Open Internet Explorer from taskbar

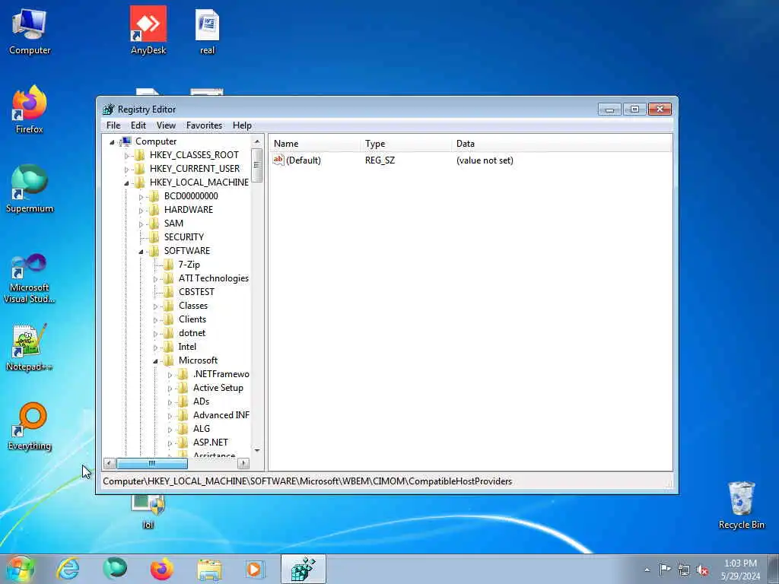[68, 569]
